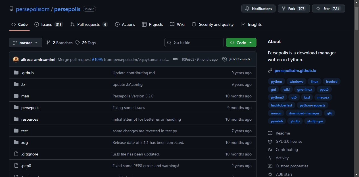The width and height of the screenshot is (359, 177).
Task: Open the Wiki tab
Action: [177, 24]
